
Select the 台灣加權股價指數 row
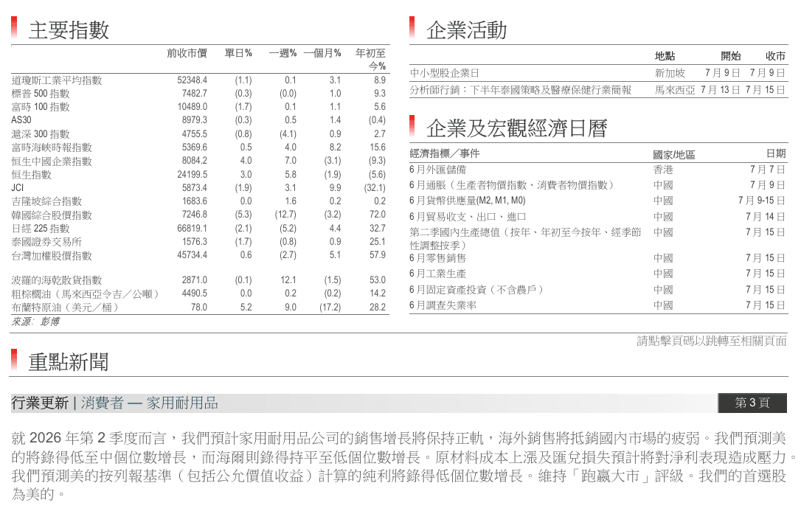pyautogui.click(x=200, y=255)
